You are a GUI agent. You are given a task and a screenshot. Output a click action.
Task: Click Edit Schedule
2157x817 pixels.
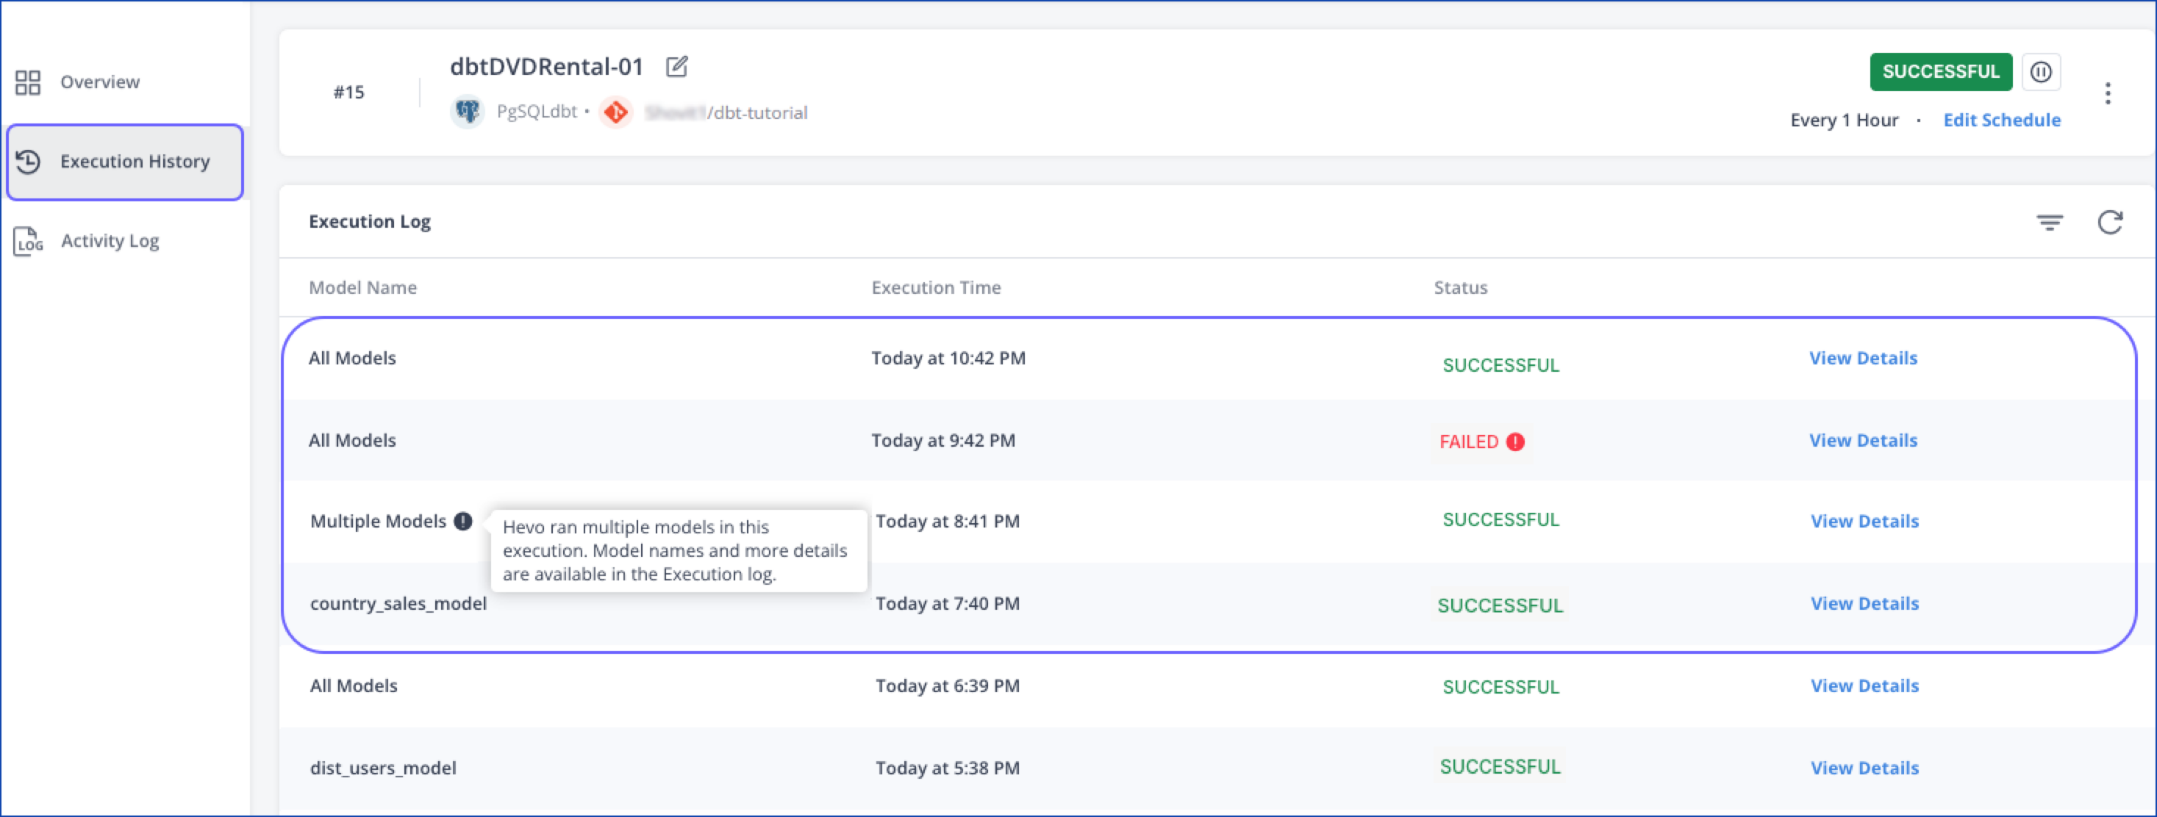(2002, 120)
